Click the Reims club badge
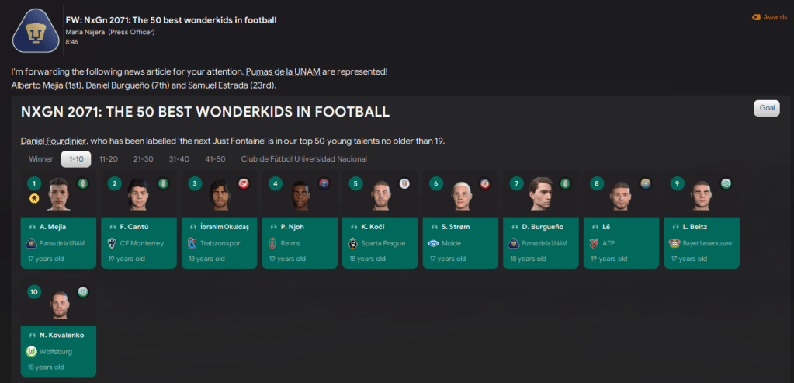The width and height of the screenshot is (794, 383). pyautogui.click(x=272, y=243)
